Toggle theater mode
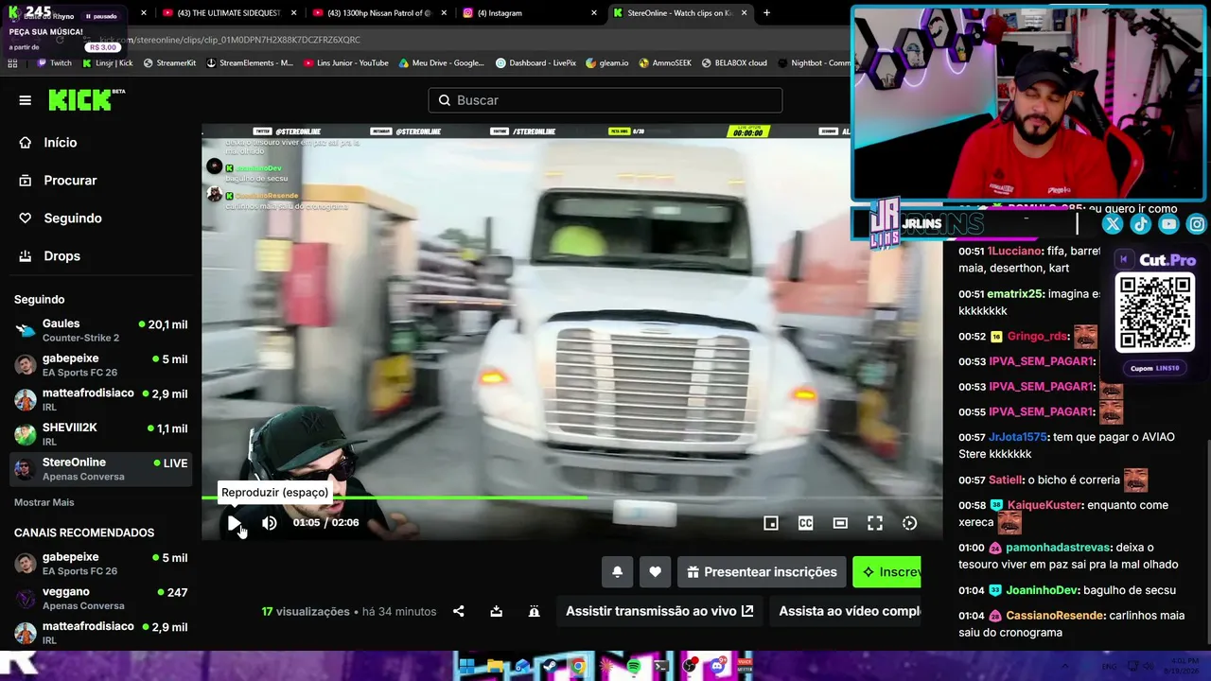The height and width of the screenshot is (681, 1211). 840,523
